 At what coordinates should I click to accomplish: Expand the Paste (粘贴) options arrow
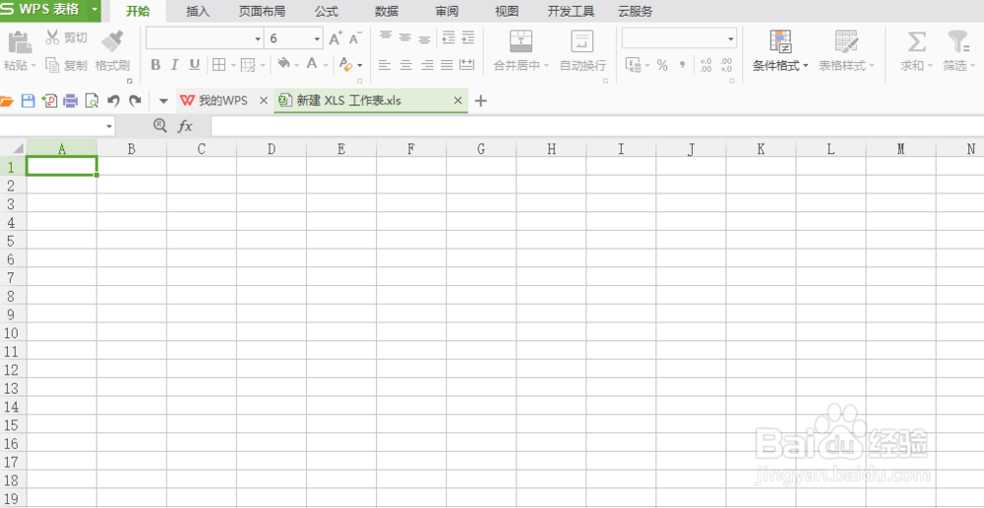click(33, 65)
